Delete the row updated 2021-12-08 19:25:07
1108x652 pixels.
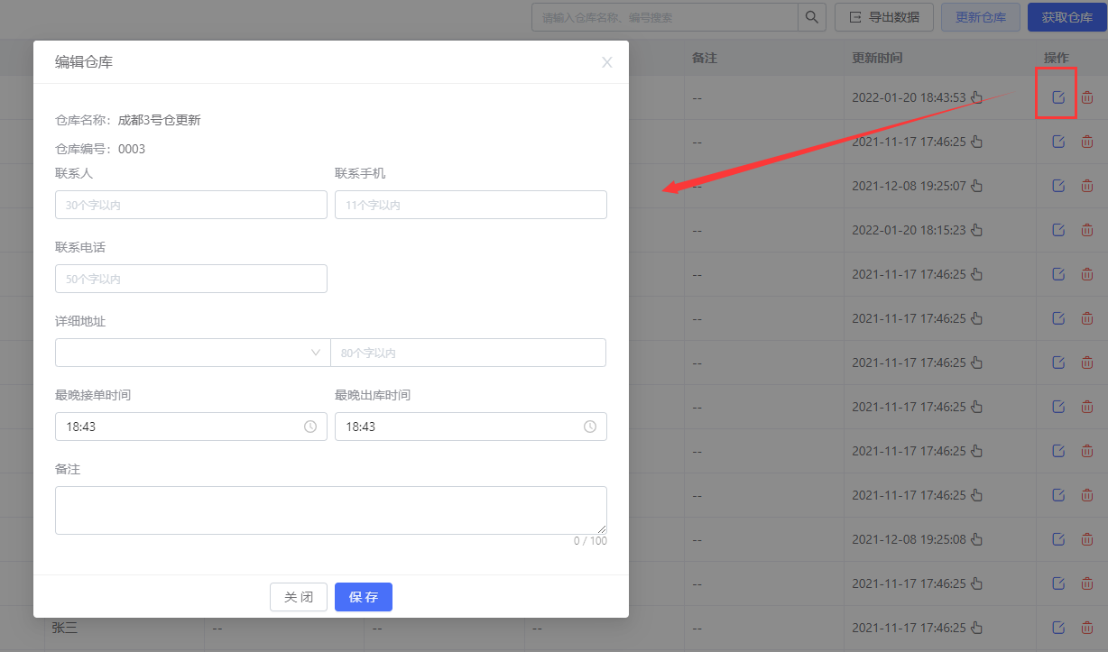point(1087,186)
